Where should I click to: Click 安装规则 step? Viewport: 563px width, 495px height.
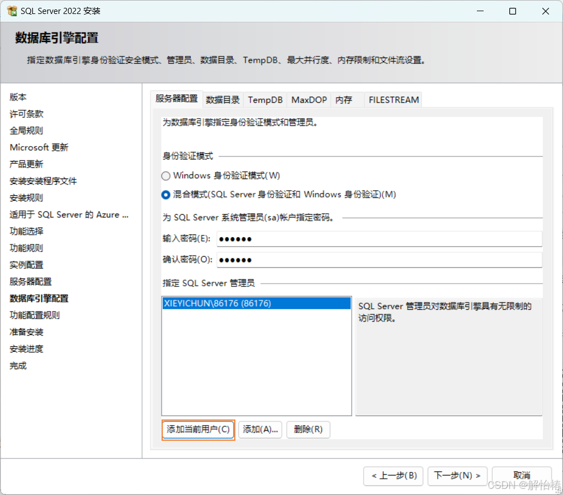[26, 198]
